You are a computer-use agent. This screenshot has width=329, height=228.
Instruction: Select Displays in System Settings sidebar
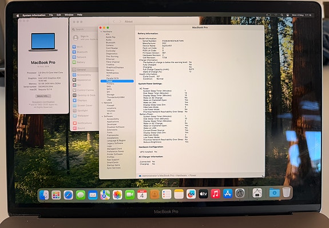[x=85, y=100]
